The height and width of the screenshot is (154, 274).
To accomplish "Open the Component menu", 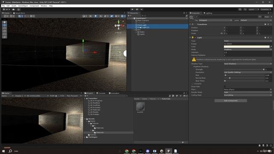I will pyautogui.click(x=34, y=6).
